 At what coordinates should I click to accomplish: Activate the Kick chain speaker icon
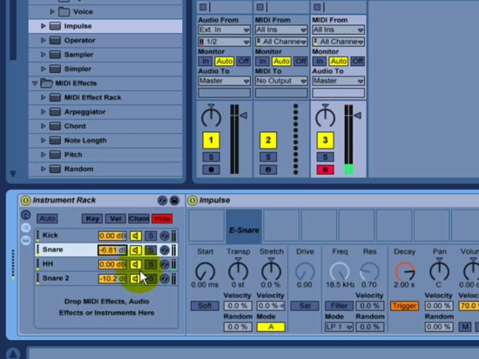tap(135, 236)
